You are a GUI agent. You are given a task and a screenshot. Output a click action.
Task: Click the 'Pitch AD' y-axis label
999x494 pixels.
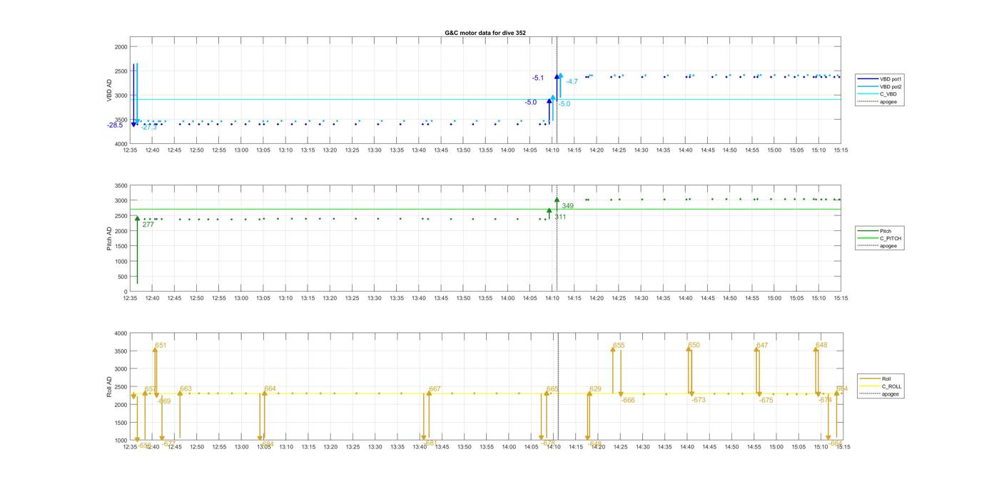(x=110, y=238)
